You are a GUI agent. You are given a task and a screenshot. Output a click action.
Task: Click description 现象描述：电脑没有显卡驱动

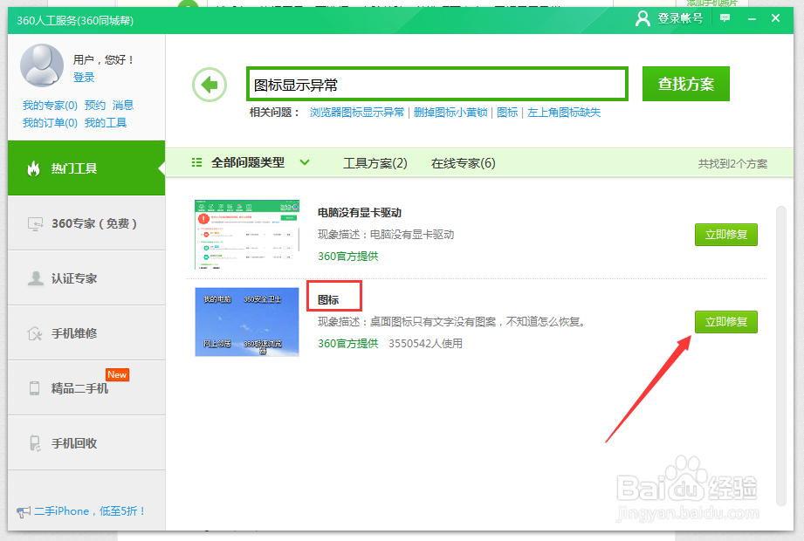(x=386, y=235)
